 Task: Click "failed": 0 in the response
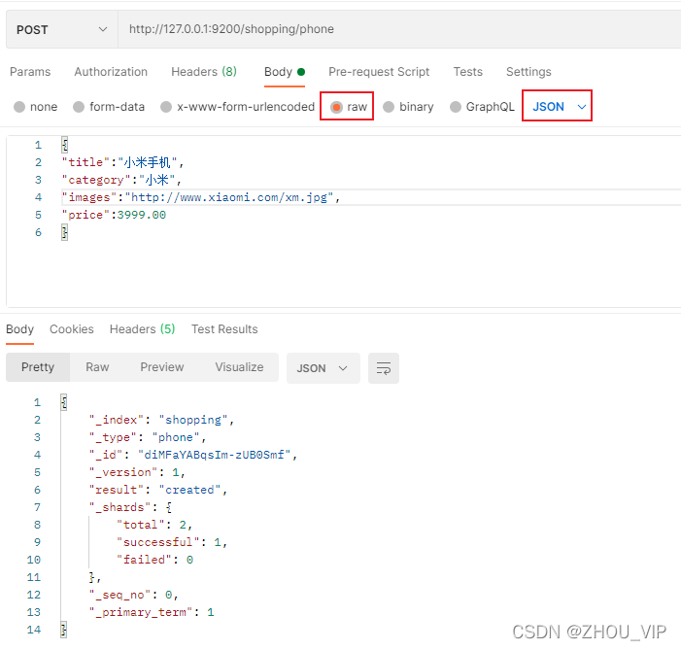coord(155,560)
